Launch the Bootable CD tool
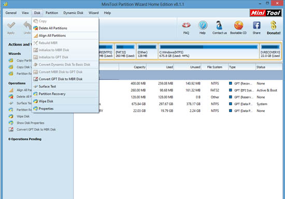Screen dimensions: 285x199 (238, 25)
